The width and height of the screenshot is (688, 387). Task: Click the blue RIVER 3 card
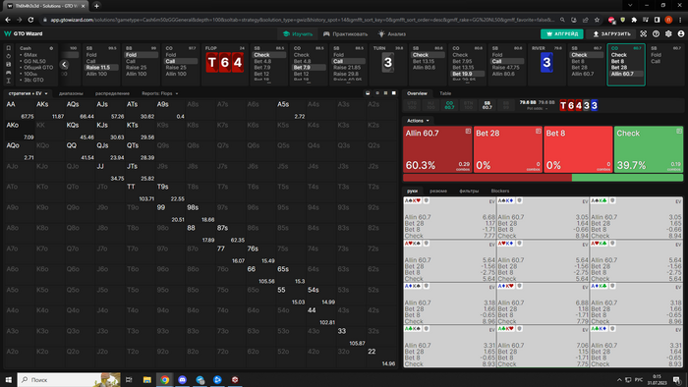tap(546, 63)
